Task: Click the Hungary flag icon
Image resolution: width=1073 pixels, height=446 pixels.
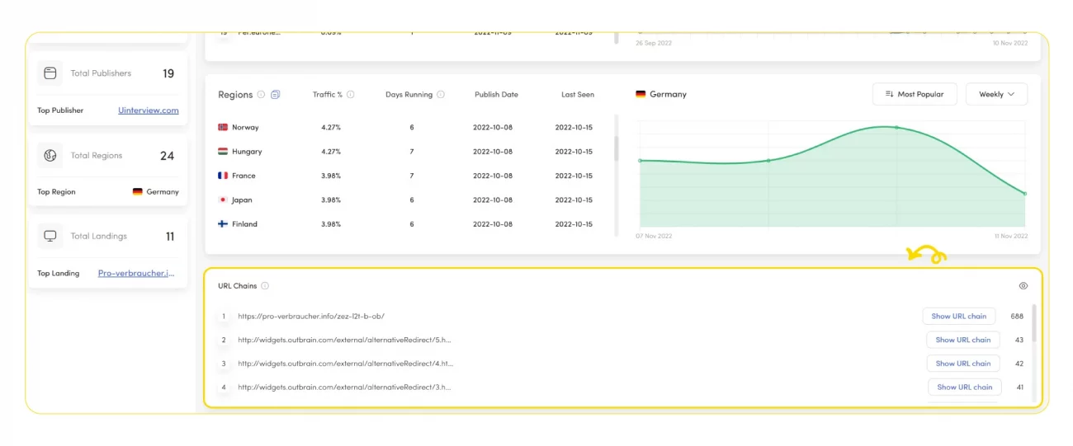Action: pyautogui.click(x=223, y=152)
